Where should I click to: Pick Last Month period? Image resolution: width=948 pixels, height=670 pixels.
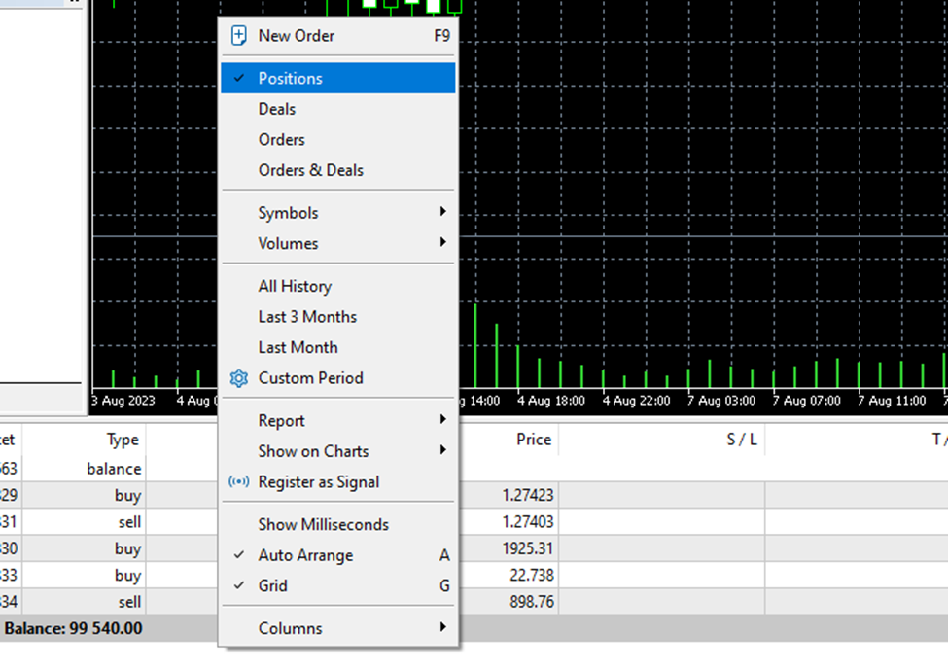pos(338,348)
